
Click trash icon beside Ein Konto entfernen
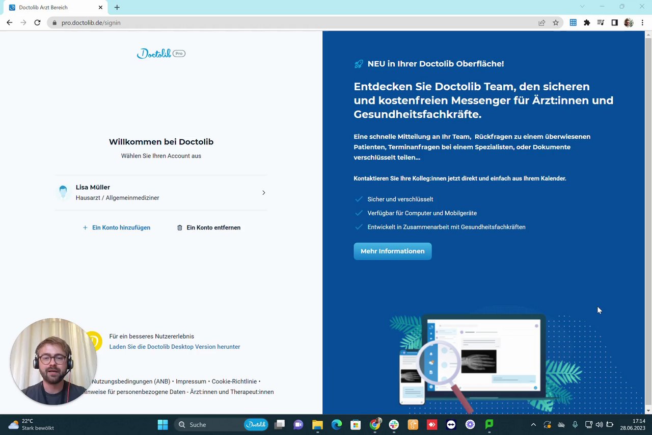[x=179, y=227]
